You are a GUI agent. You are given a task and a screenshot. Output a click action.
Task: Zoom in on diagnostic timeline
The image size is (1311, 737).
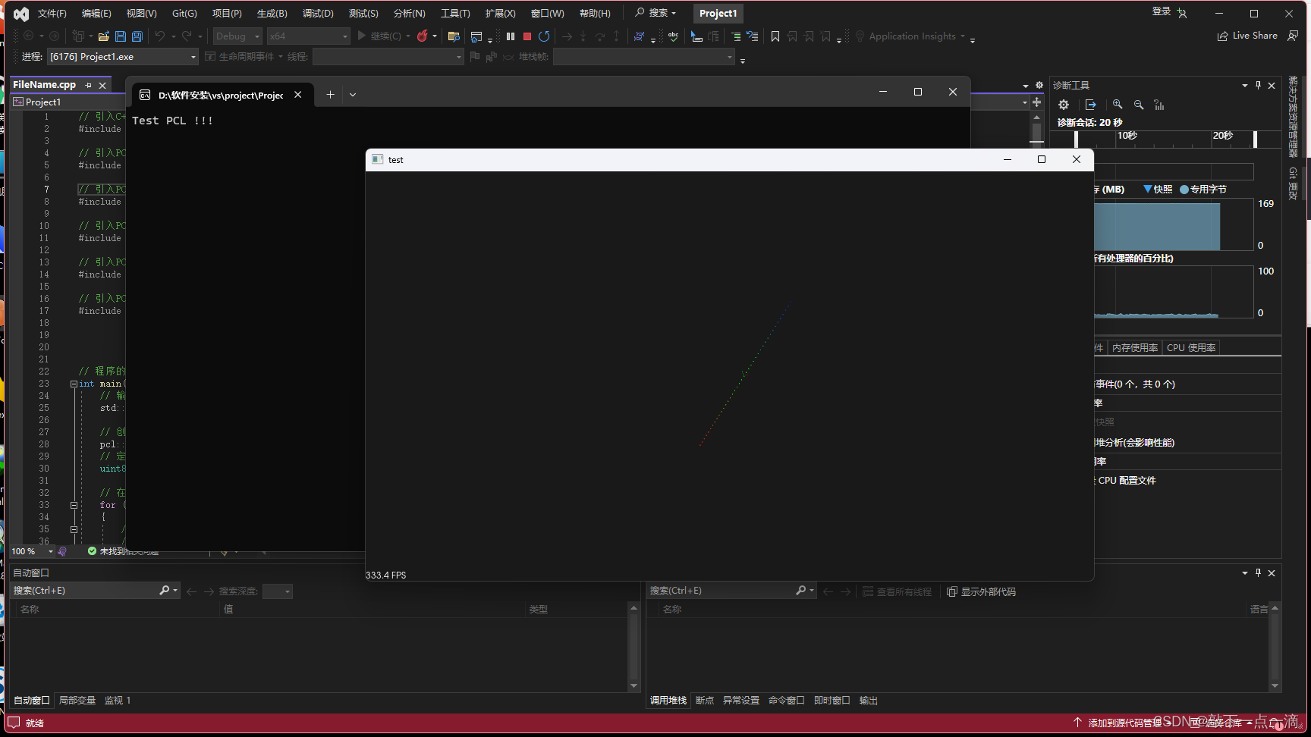tap(1118, 105)
